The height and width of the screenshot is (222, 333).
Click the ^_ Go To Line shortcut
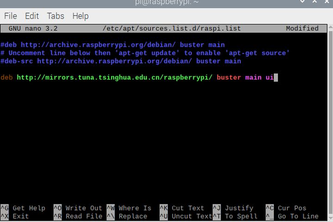[x=292, y=216]
